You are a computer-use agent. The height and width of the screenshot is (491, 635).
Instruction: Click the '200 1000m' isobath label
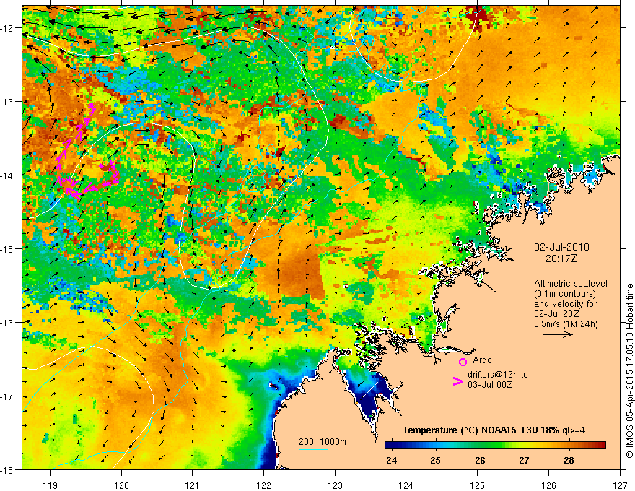tap(323, 442)
